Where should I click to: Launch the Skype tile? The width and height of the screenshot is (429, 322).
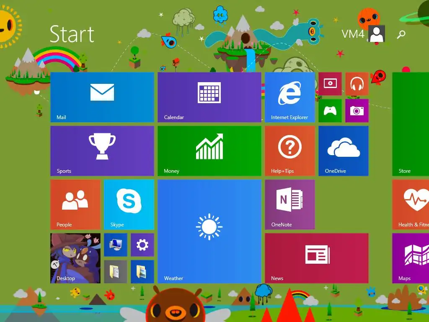[129, 204]
